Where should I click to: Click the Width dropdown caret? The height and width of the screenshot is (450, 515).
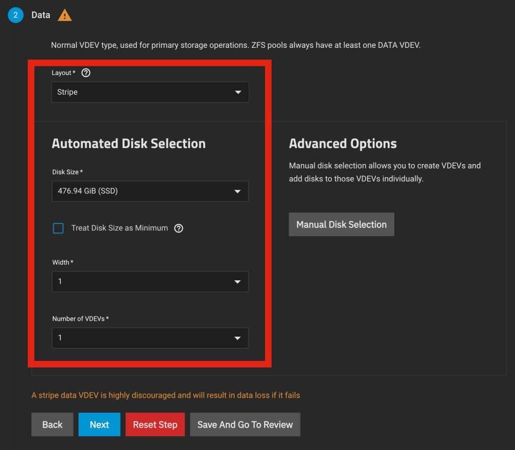(x=238, y=282)
